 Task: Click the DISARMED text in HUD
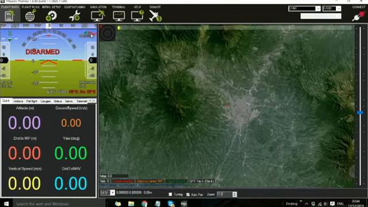(x=43, y=52)
